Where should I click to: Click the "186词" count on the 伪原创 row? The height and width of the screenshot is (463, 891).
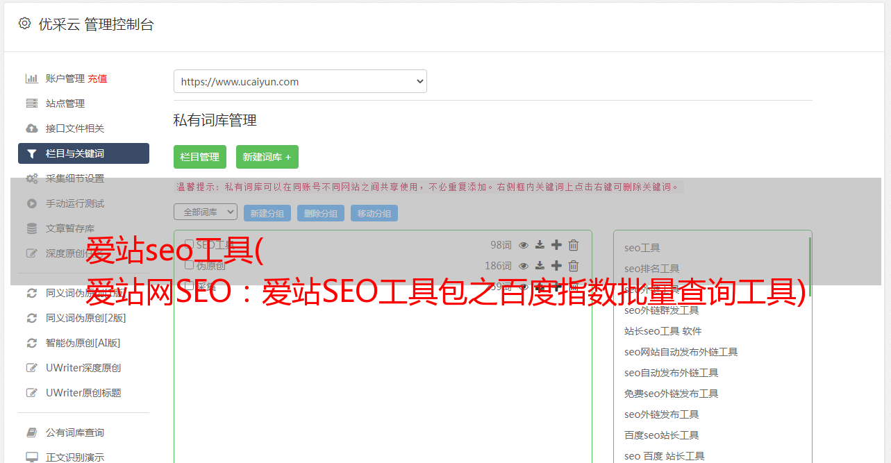[x=498, y=266]
